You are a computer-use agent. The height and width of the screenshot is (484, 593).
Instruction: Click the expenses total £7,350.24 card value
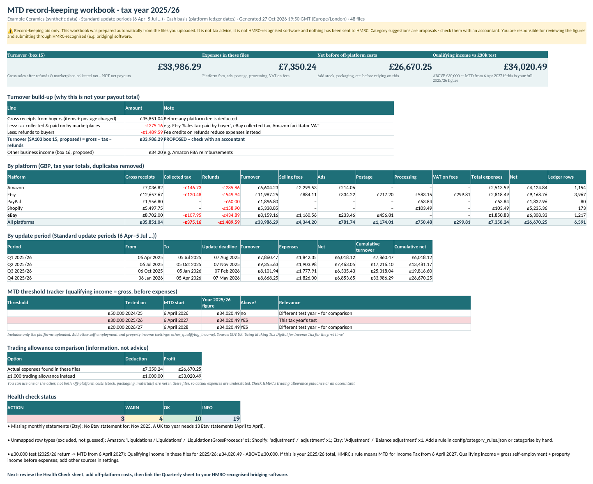297,67
